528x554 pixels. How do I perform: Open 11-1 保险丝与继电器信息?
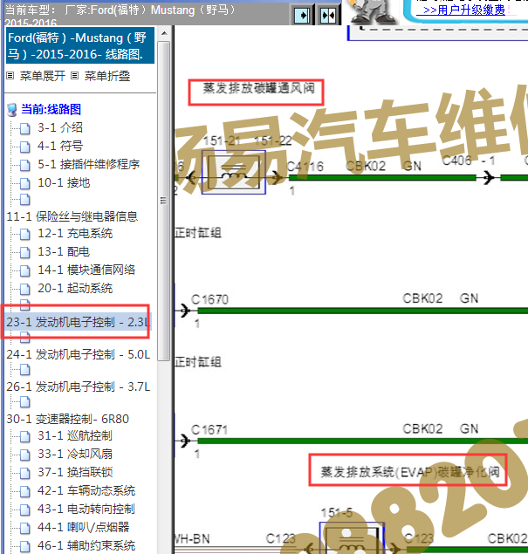[x=72, y=216]
